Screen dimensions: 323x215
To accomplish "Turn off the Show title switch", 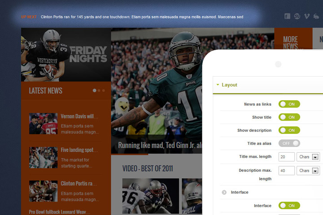I will [x=289, y=117].
